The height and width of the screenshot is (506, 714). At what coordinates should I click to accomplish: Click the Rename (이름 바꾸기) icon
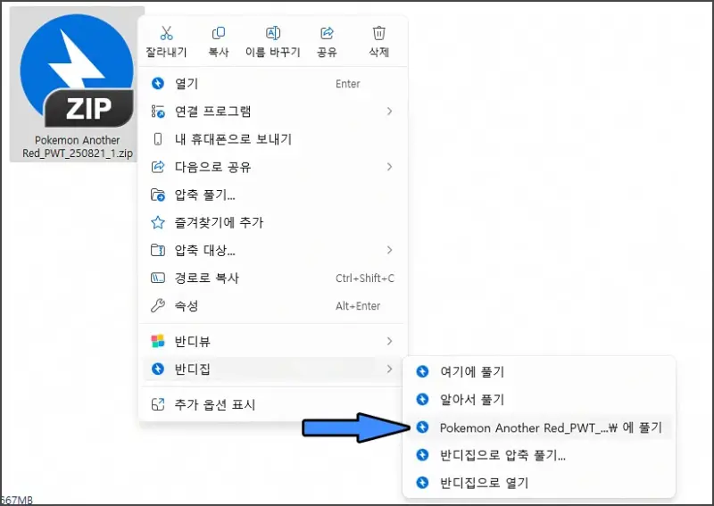point(273,33)
